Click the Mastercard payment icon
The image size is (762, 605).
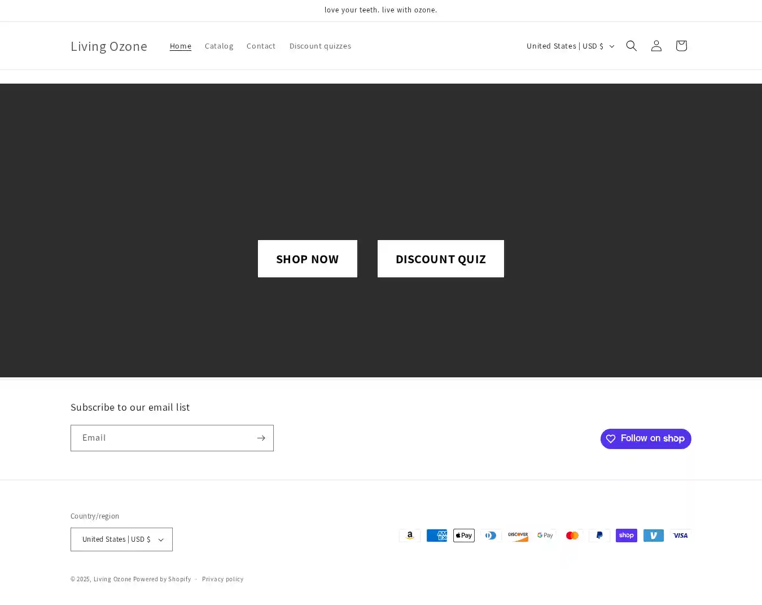pyautogui.click(x=572, y=536)
